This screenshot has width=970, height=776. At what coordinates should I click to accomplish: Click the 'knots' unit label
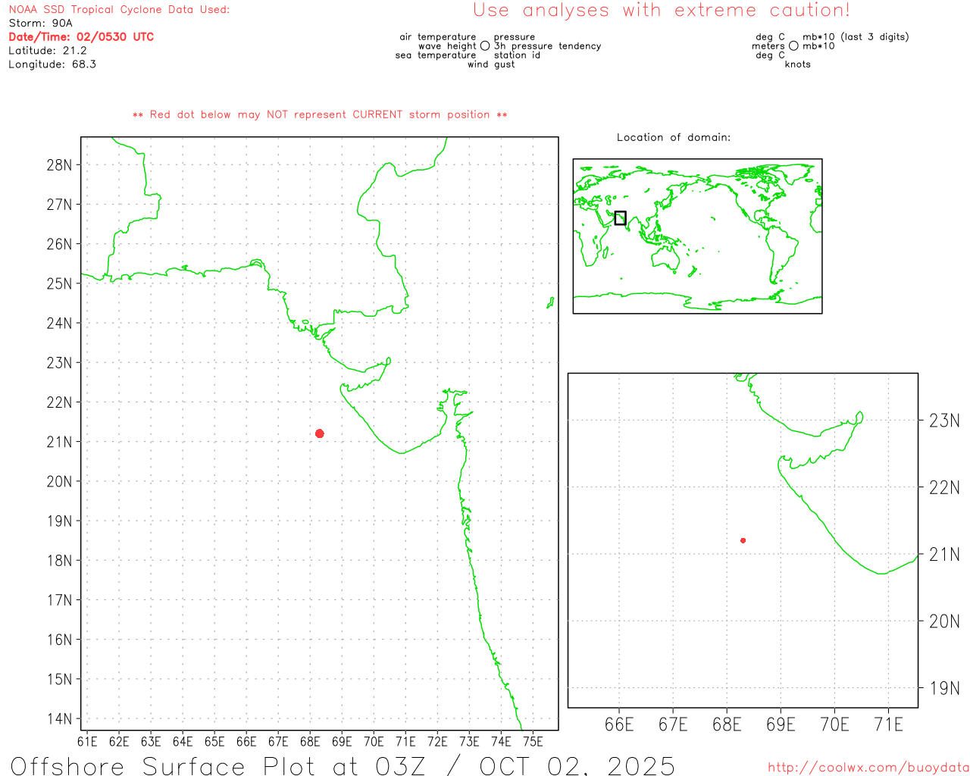tap(798, 64)
